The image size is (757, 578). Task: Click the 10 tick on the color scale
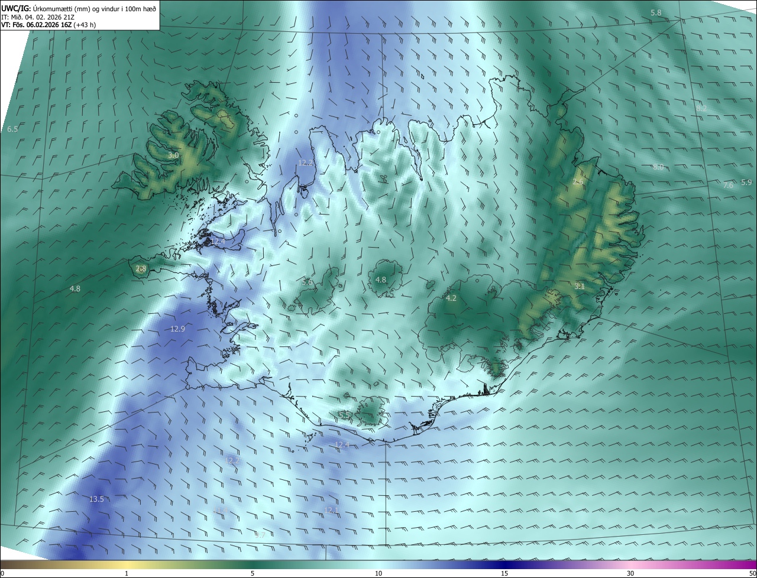coord(378,574)
